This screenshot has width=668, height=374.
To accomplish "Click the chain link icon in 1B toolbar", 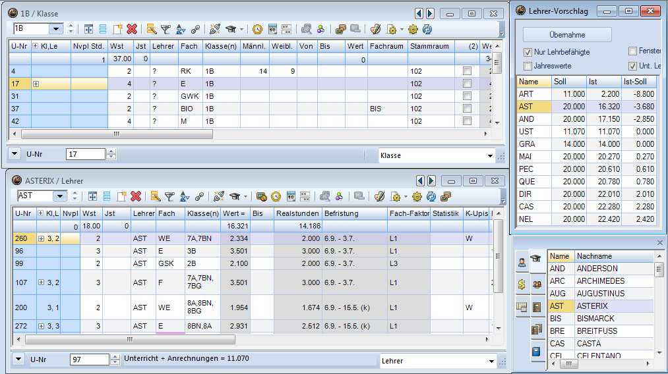I will pos(196,29).
